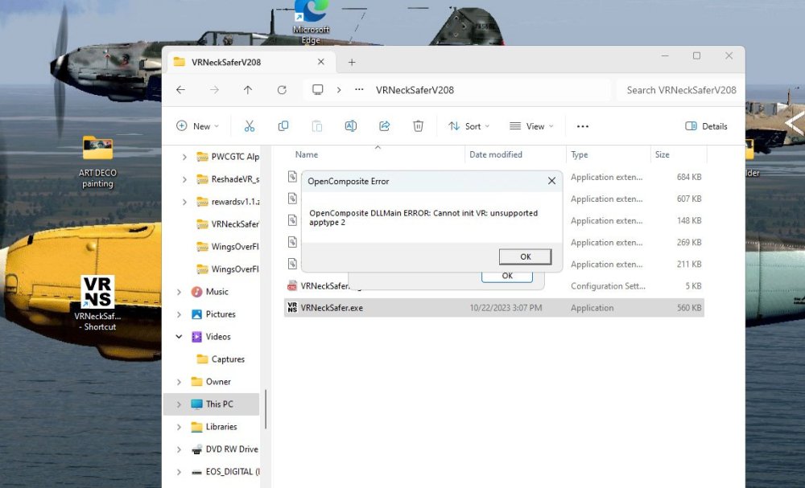The width and height of the screenshot is (805, 488).
Task: Click the Share icon in toolbar
Action: [x=385, y=126]
